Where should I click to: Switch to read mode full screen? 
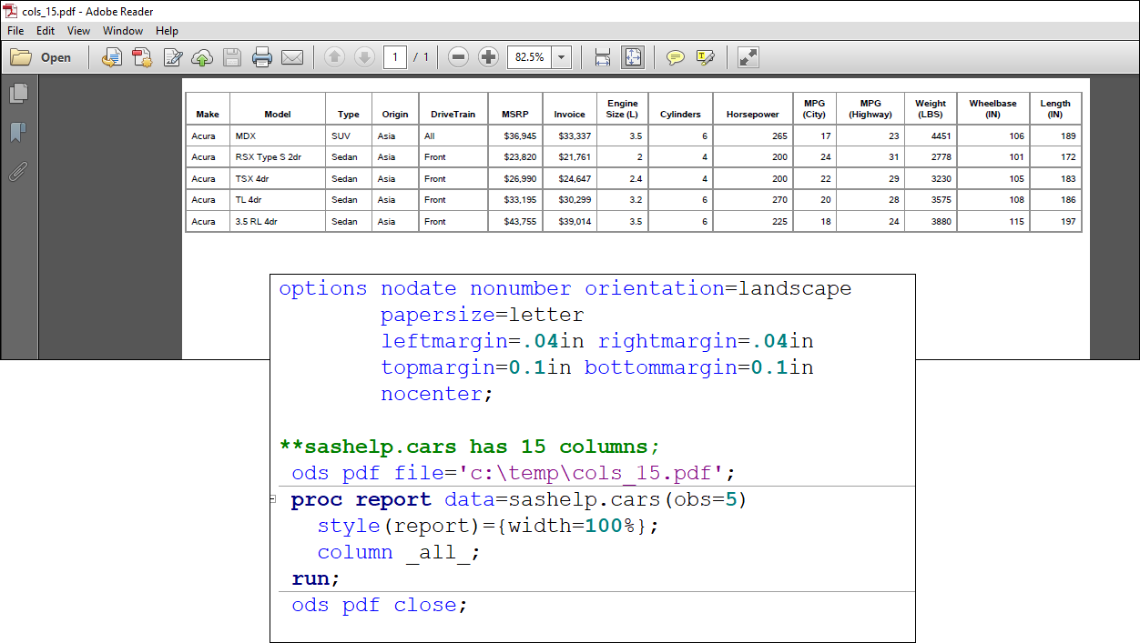(748, 57)
